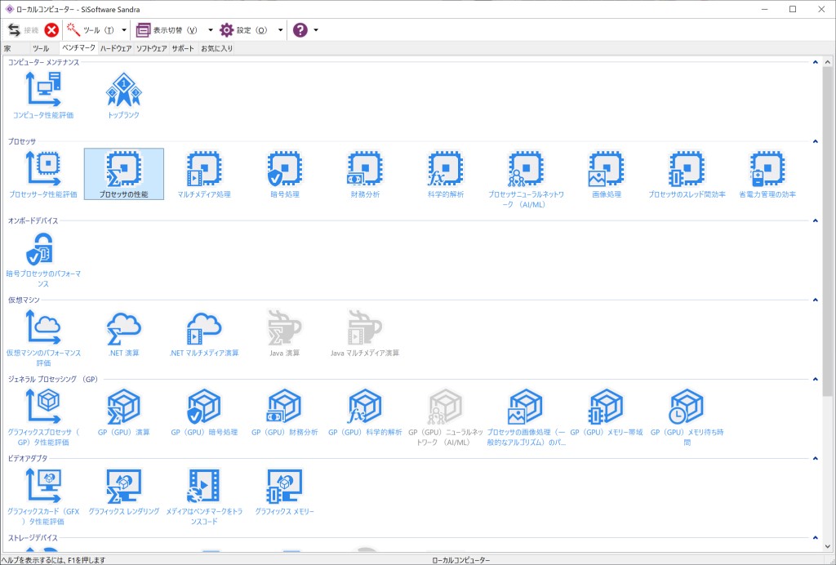Open the 省電力管理の効率 benchmark
The width and height of the screenshot is (836, 565).
click(767, 169)
